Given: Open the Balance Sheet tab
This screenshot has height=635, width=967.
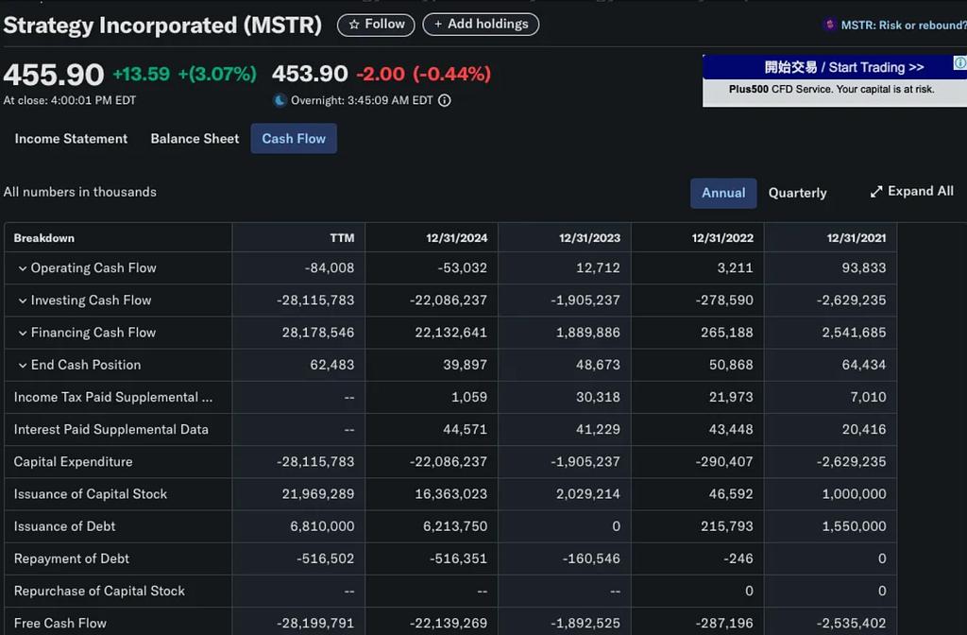Looking at the screenshot, I should pos(195,139).
